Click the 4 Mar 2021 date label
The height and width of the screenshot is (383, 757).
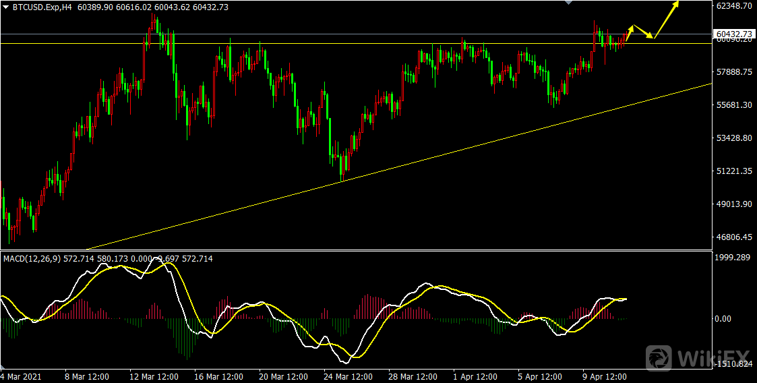click(x=22, y=376)
